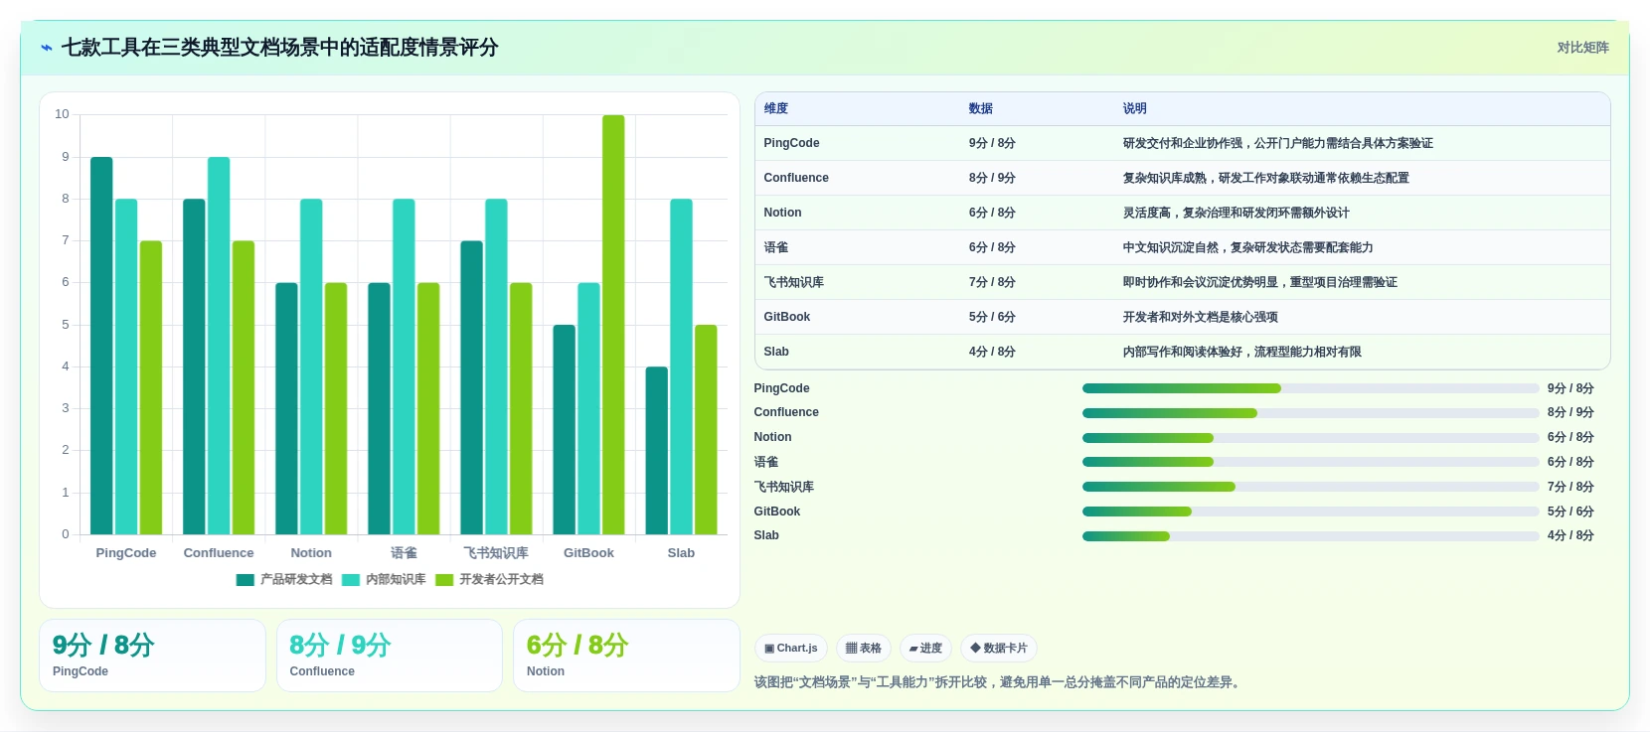The image size is (1650, 732).
Task: Toggle the 产品研发文档 legend swatch
Action: point(245,580)
